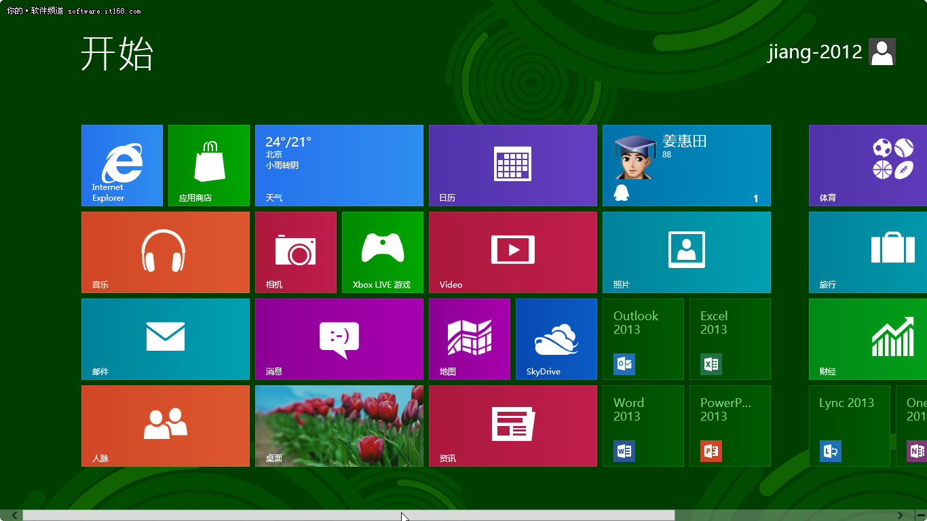Open the QQ tile showing 姜惠田

pos(687,166)
